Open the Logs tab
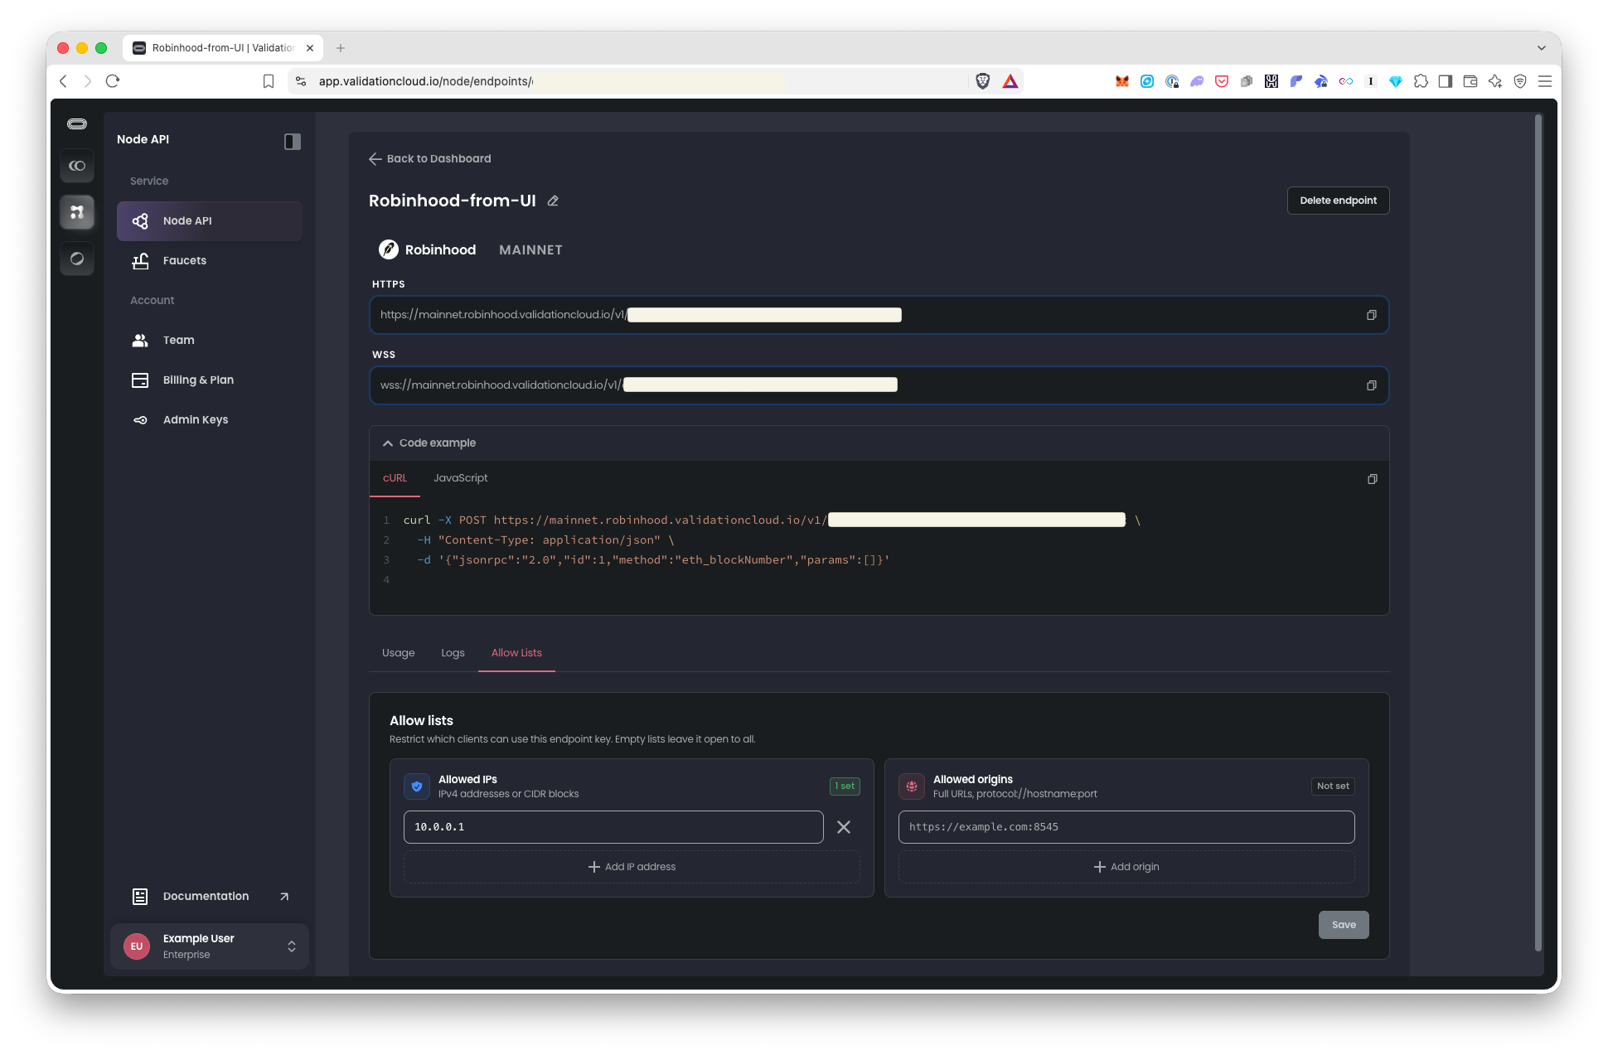Viewport: 1608px width, 1055px height. tap(453, 653)
